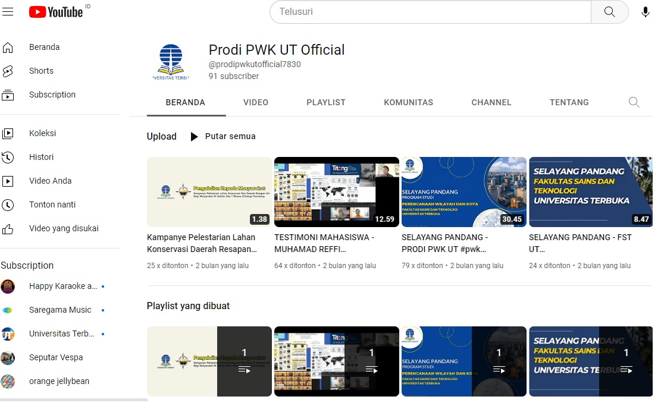664x409 pixels.
Task: Click playlist icon on Testimoni playlist thumbnail
Action: [371, 370]
